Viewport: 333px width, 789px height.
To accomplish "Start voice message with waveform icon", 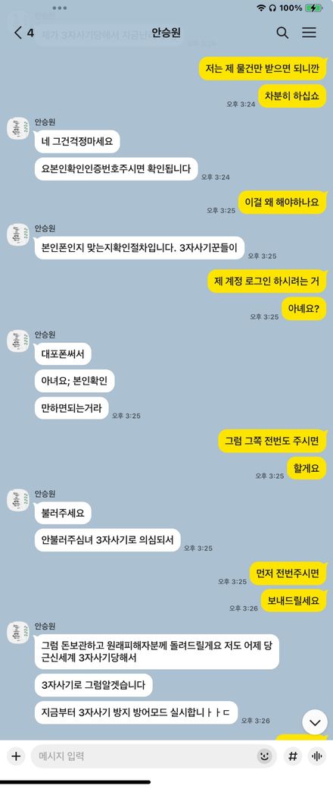I will (x=316, y=756).
